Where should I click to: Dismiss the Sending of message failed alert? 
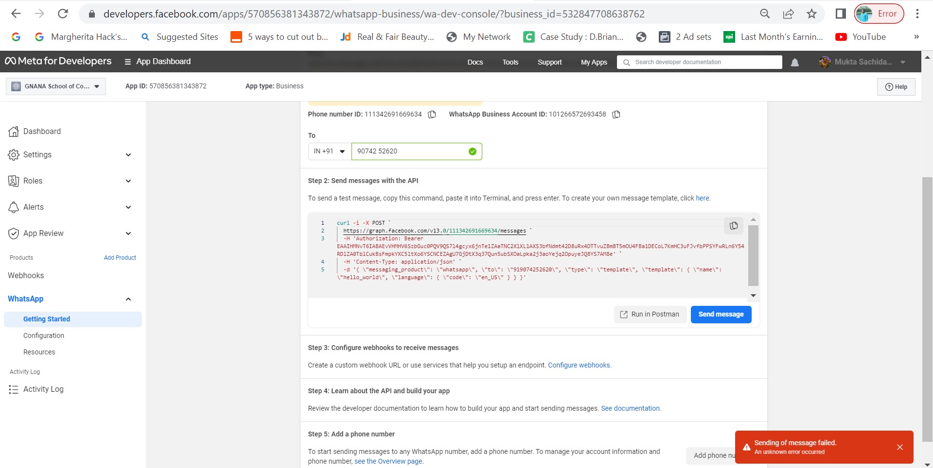(x=900, y=447)
